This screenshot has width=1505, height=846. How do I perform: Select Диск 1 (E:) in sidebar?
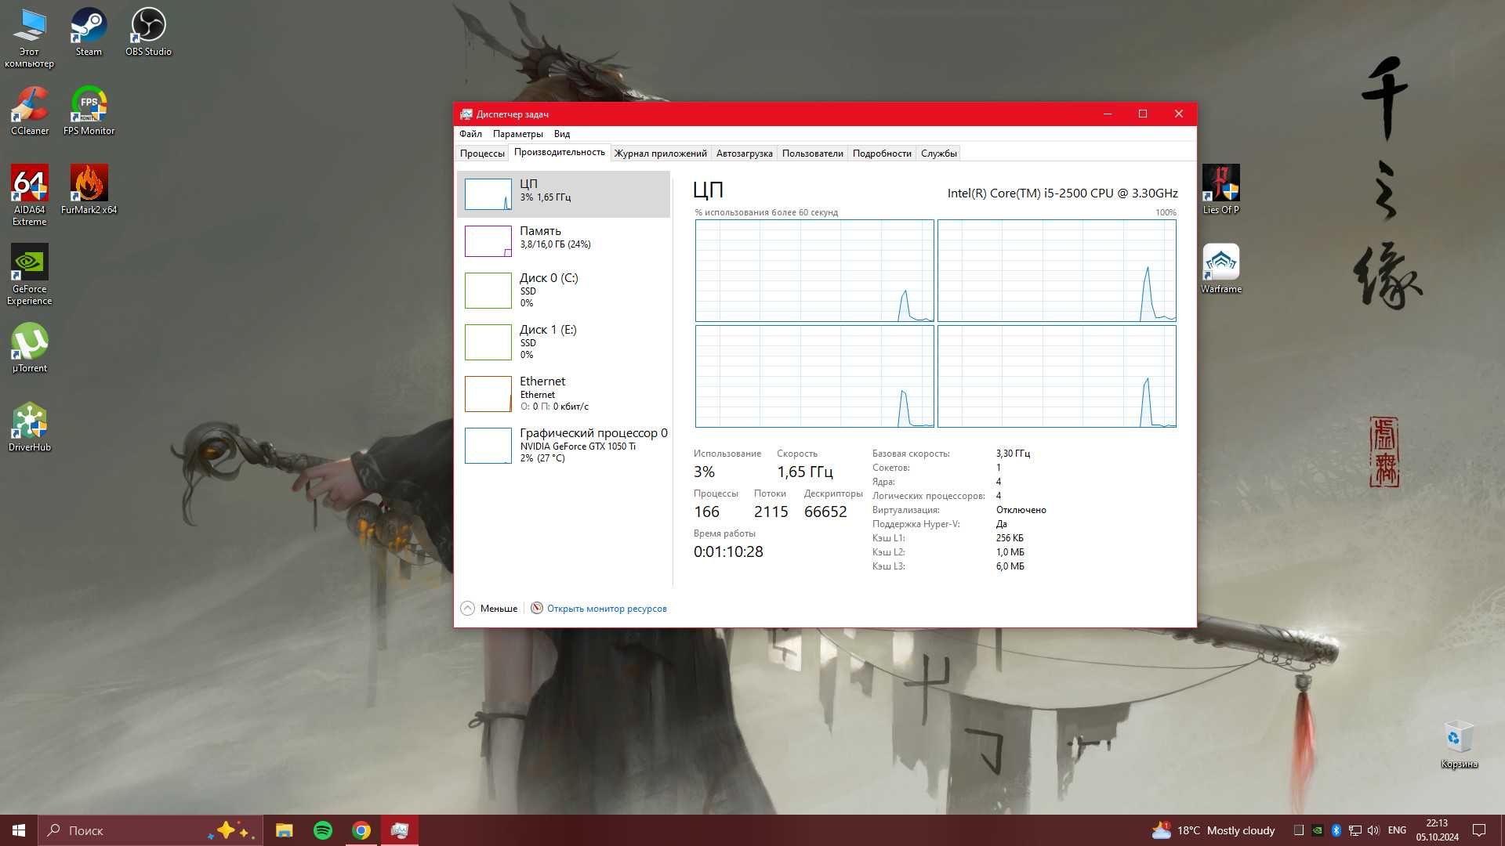tap(564, 342)
